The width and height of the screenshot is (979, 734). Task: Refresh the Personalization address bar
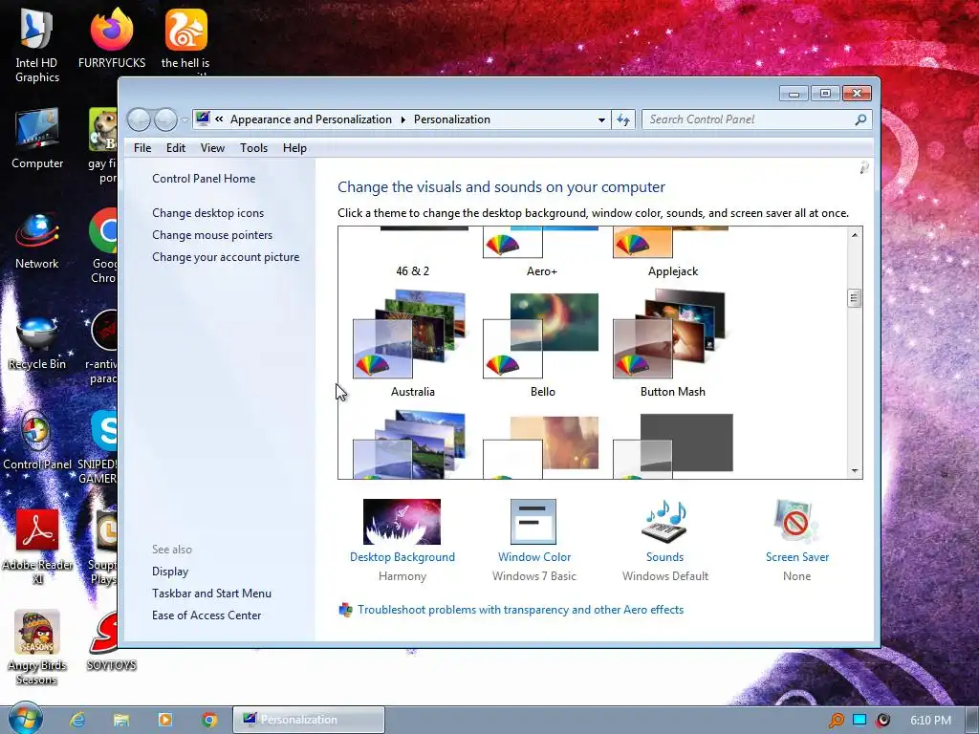tap(623, 119)
